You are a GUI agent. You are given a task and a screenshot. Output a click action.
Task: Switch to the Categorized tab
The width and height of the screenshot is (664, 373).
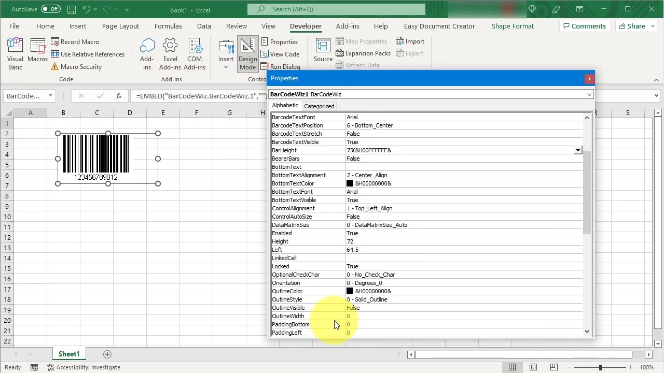(319, 106)
